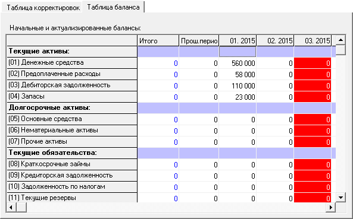This screenshot has height=219, width=353.
Task: Click 01. 2015 cell for Нематериальные активы
Action: click(238, 131)
